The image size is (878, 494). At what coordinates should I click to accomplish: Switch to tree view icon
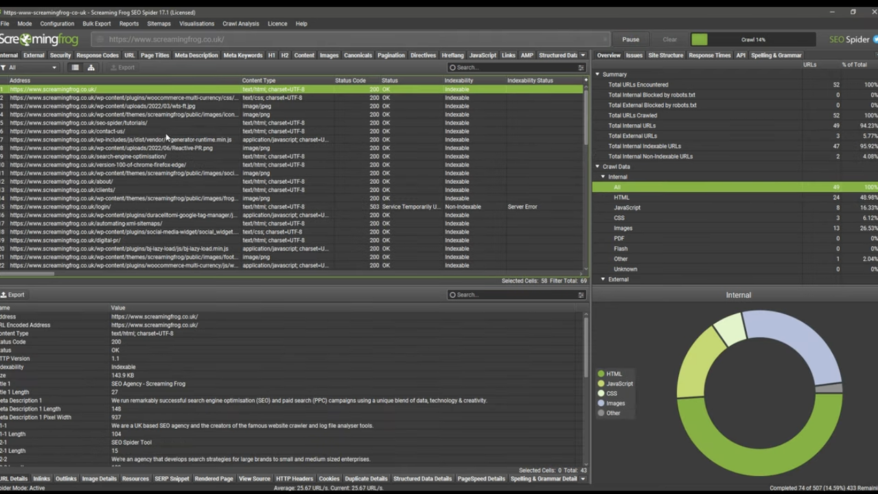click(x=91, y=67)
